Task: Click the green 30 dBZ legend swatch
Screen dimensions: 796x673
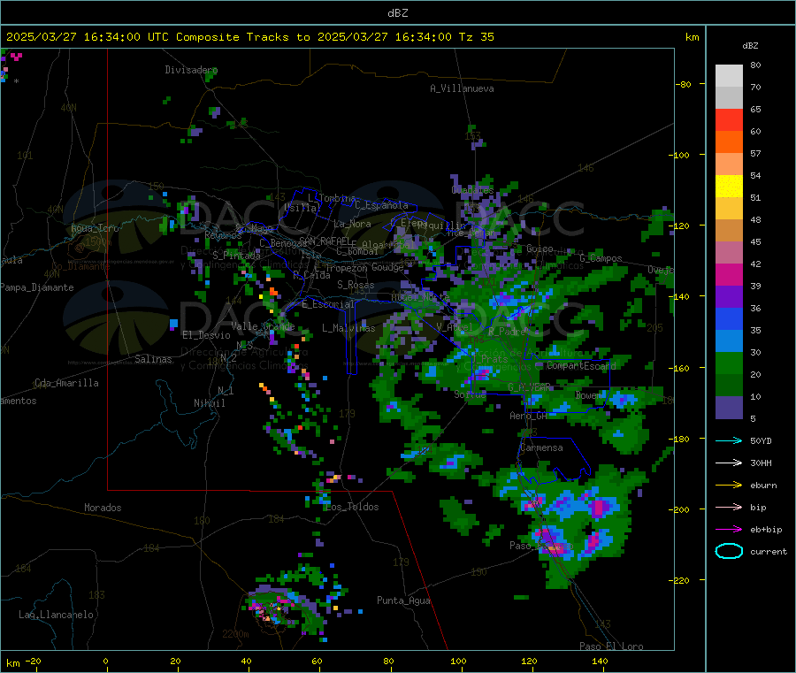Action: tap(729, 363)
